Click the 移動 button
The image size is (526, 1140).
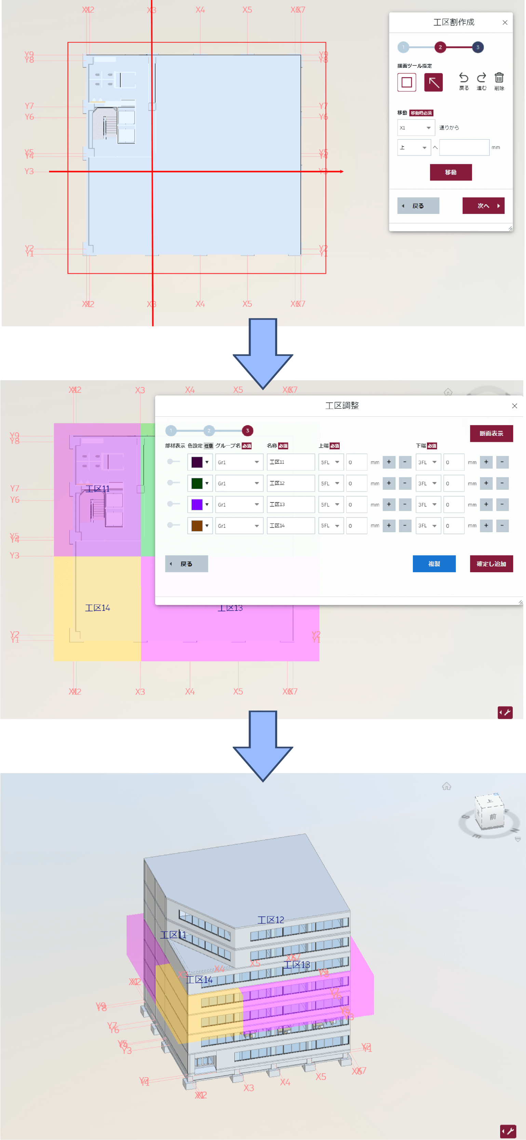click(x=450, y=172)
